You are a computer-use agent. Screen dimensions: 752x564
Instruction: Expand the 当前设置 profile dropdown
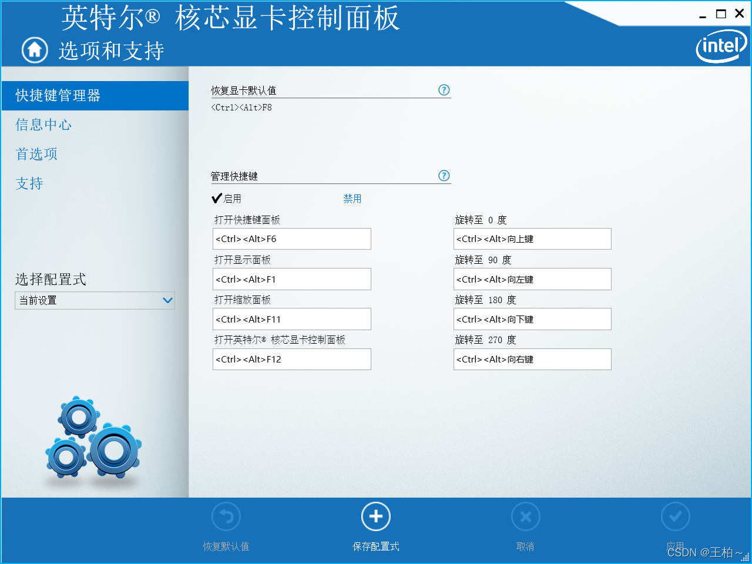(95, 300)
